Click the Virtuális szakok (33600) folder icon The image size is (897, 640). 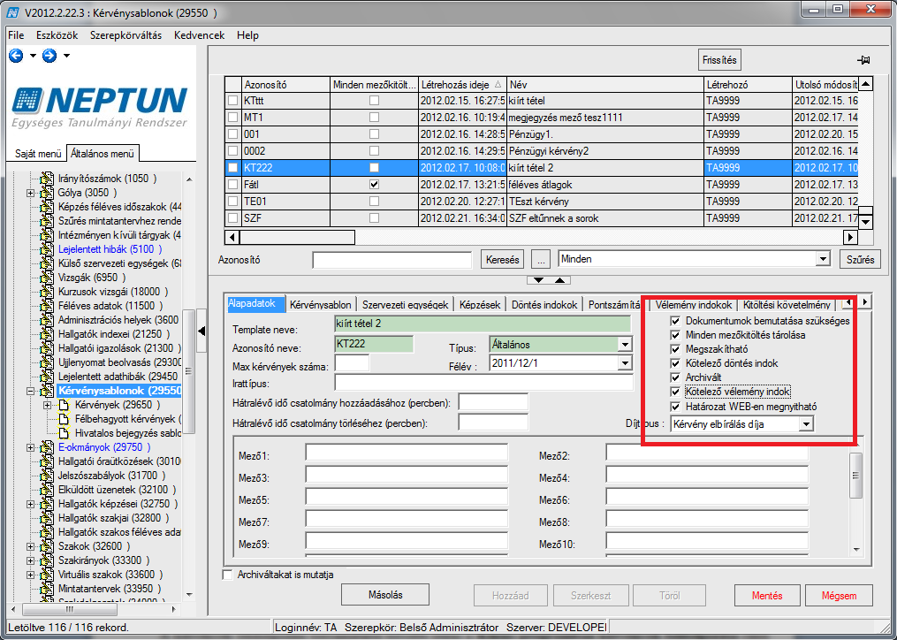tap(47, 575)
